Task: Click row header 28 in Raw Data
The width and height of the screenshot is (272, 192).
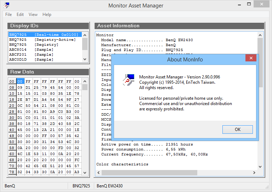Action: coord(12,111)
